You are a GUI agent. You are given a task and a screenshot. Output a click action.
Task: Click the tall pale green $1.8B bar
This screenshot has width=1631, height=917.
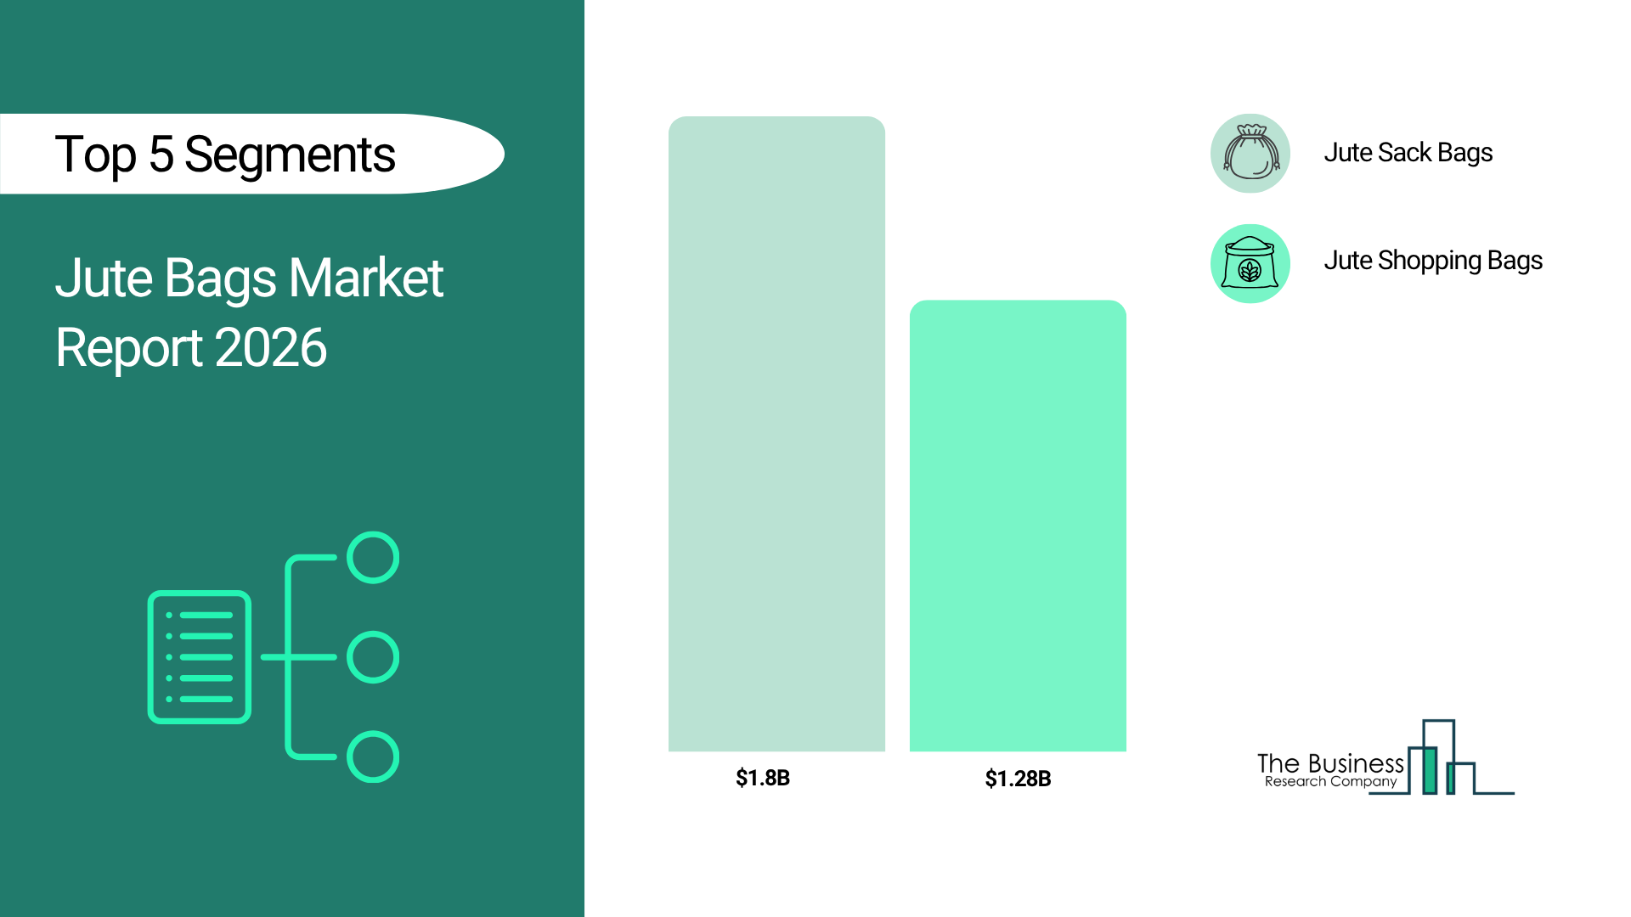click(776, 433)
